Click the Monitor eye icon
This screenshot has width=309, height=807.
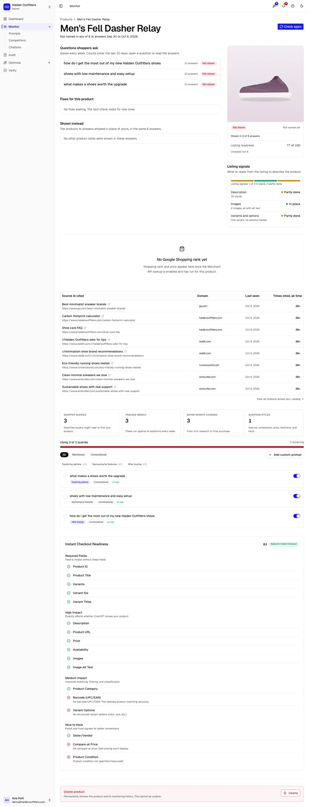pyautogui.click(x=5, y=27)
